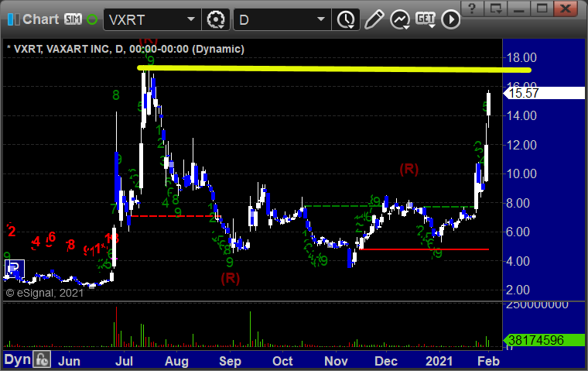Click the tallest red volume bar in late June
This screenshot has width=588, height=371.
[116, 326]
